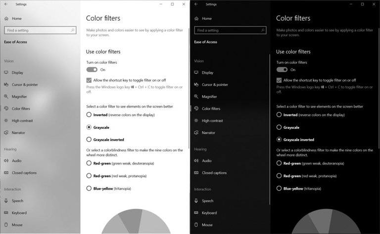Click Narrator icon in dark window sidebar

(x=196, y=132)
